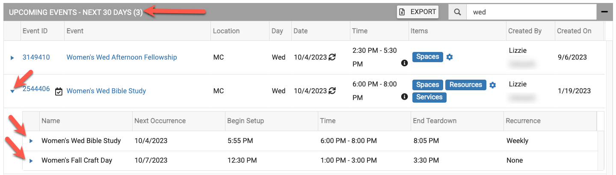
Task: Collapse event row 2544406
Action: point(12,91)
